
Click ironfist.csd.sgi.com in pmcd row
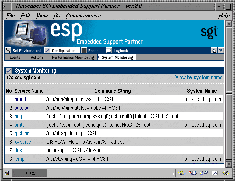coord(202,100)
